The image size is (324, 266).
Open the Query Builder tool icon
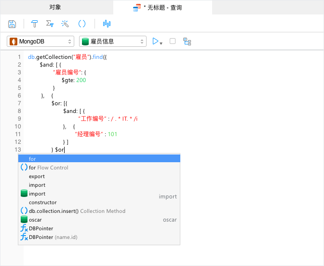coord(35,24)
